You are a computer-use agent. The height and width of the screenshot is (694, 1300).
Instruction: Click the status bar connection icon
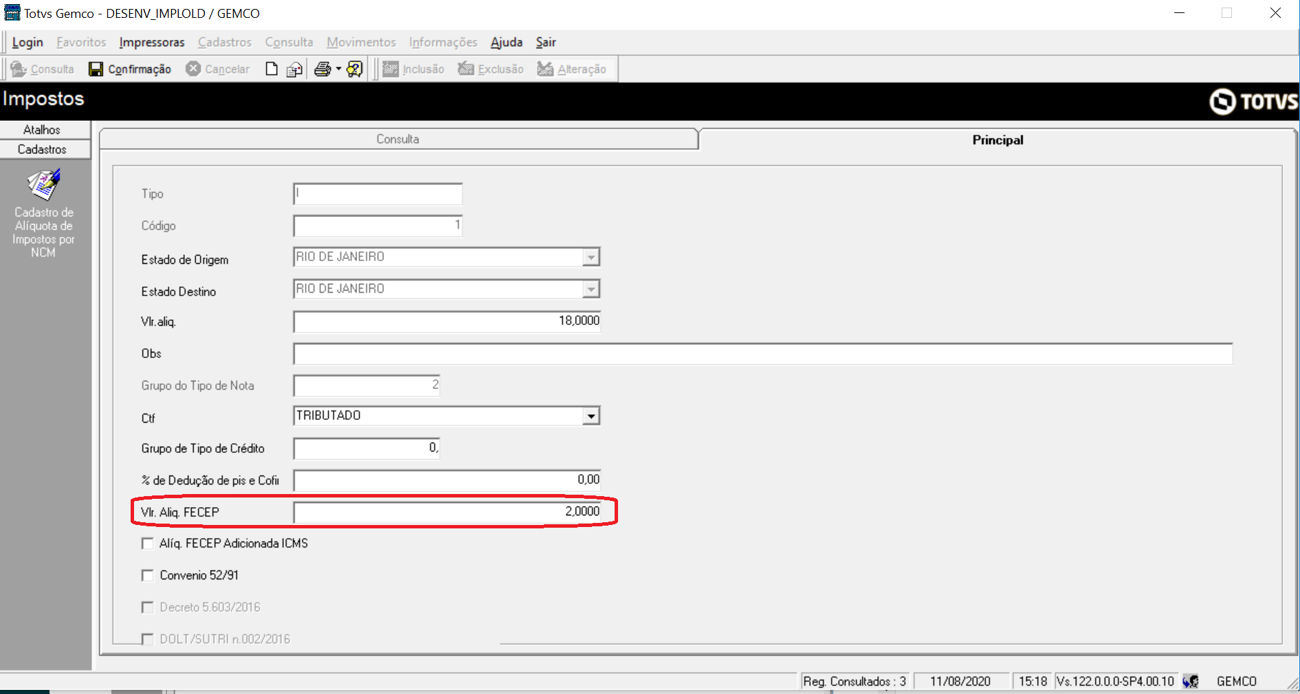1191,682
